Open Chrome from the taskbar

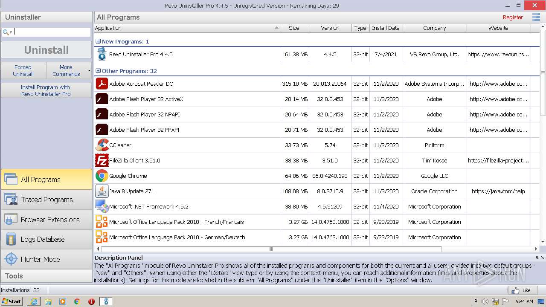(77, 301)
